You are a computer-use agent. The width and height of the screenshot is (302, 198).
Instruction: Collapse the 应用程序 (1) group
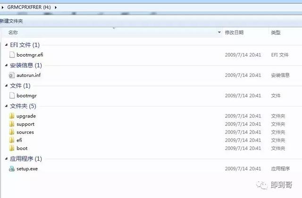[x=6, y=158]
